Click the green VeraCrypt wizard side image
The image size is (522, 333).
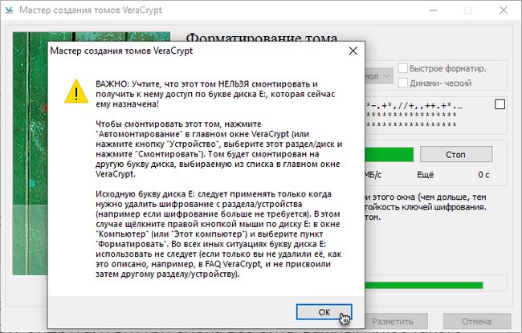[30, 153]
